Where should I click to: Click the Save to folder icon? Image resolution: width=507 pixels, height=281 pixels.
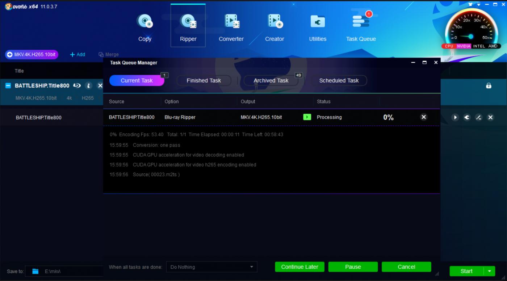pos(35,271)
